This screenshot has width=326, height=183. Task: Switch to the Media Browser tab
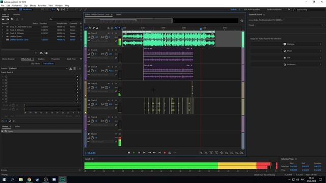(x=8, y=59)
